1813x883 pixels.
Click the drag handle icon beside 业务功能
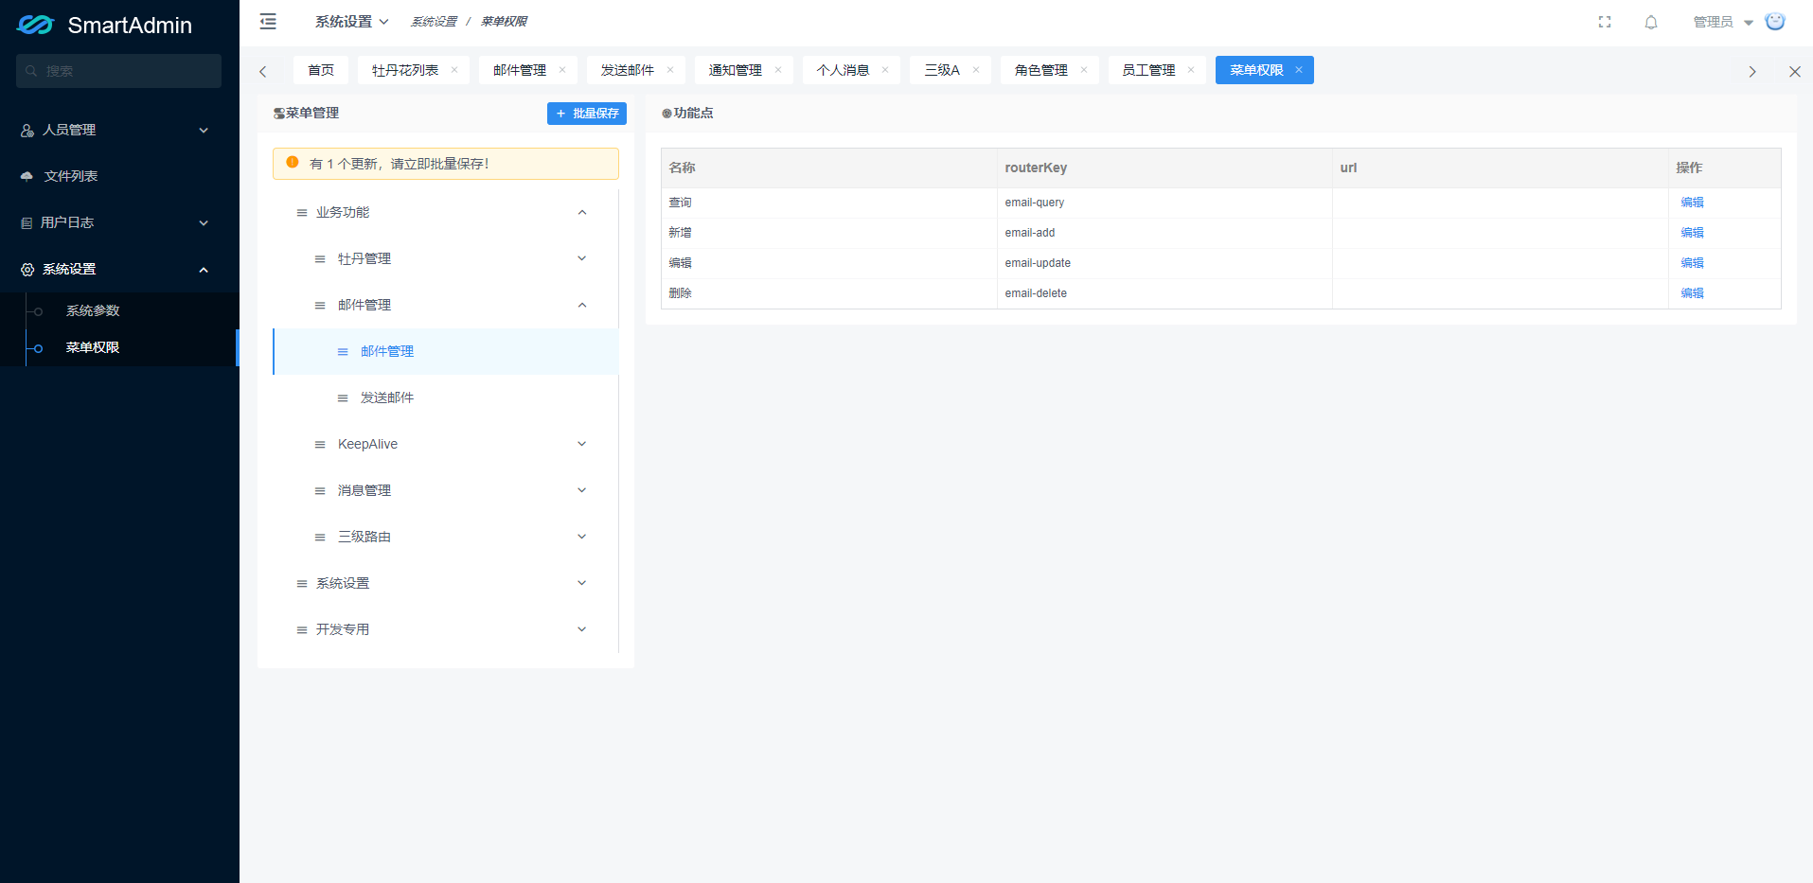pyautogui.click(x=302, y=213)
